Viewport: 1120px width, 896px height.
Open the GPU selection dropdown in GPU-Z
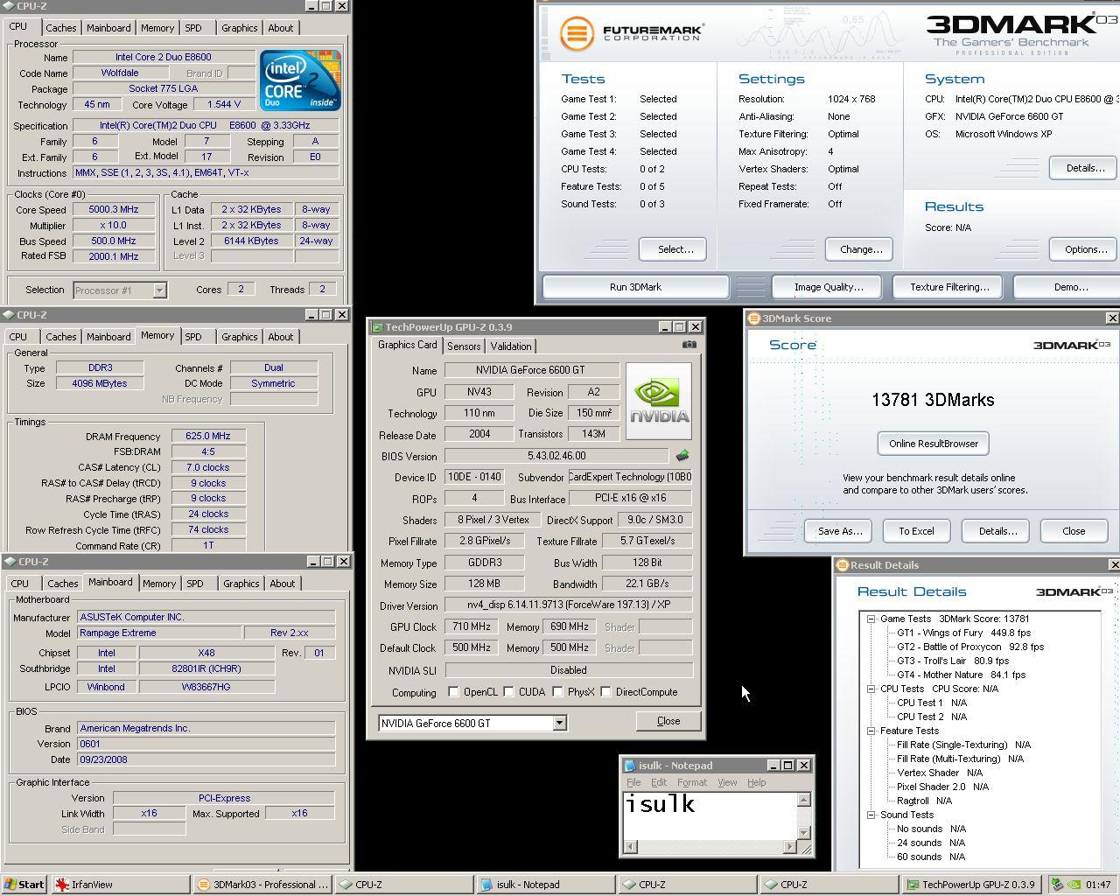[x=559, y=723]
